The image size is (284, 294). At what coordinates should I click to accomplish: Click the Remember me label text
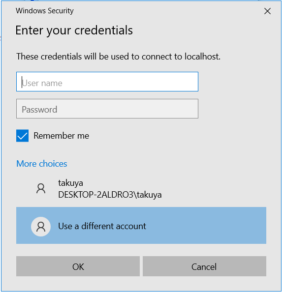tap(61, 136)
